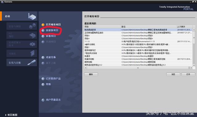Select the 启动 start portal factory icon

[32, 16]
